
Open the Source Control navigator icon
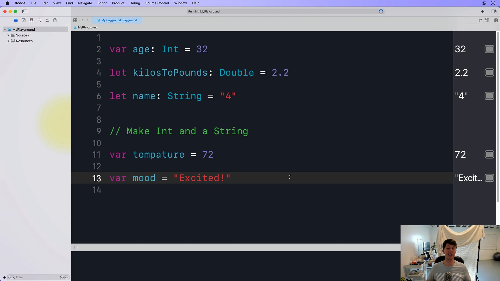pyautogui.click(x=24, y=20)
